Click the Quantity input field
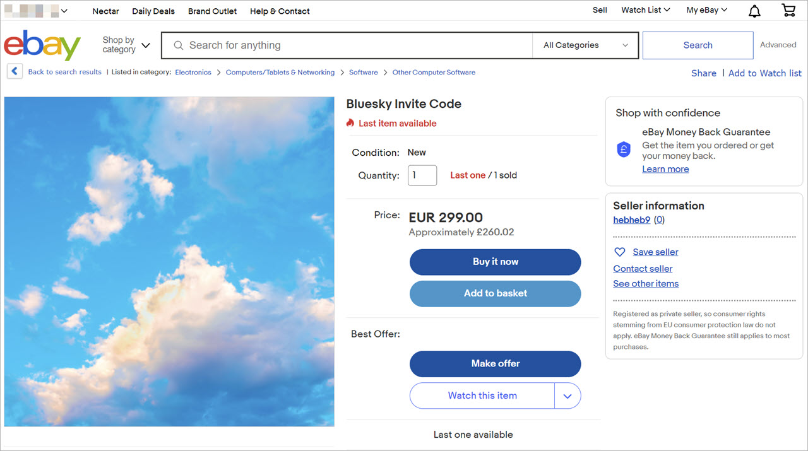808x451 pixels. click(422, 175)
